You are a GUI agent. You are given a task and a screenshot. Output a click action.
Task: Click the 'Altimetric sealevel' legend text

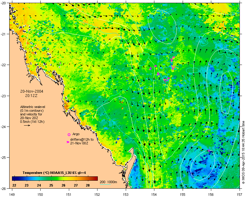click(x=33, y=107)
